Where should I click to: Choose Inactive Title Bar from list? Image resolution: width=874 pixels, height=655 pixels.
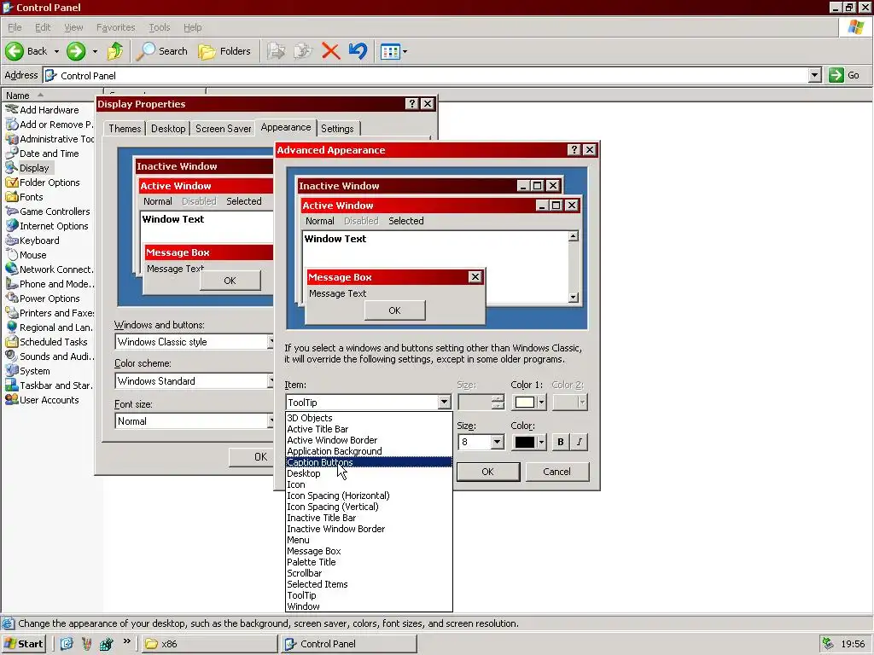[369, 518]
